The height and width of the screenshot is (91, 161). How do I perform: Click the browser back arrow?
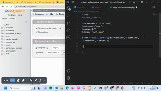3,7
